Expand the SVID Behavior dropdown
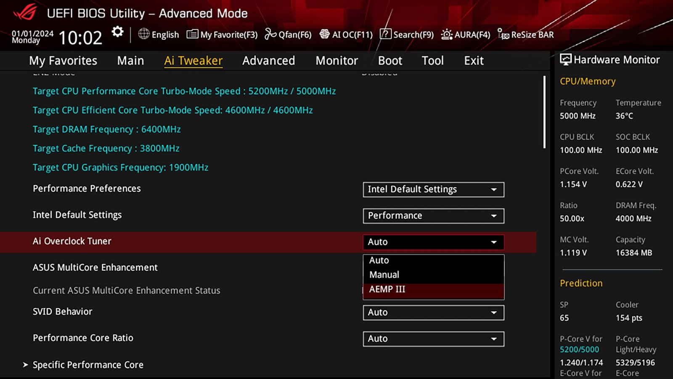The image size is (673, 379). (433, 312)
